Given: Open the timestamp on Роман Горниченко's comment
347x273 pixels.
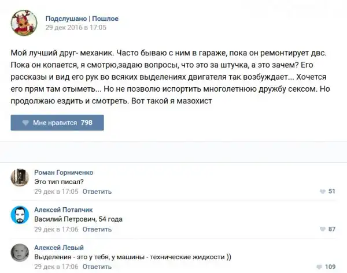Looking at the screenshot, I should (56, 191).
